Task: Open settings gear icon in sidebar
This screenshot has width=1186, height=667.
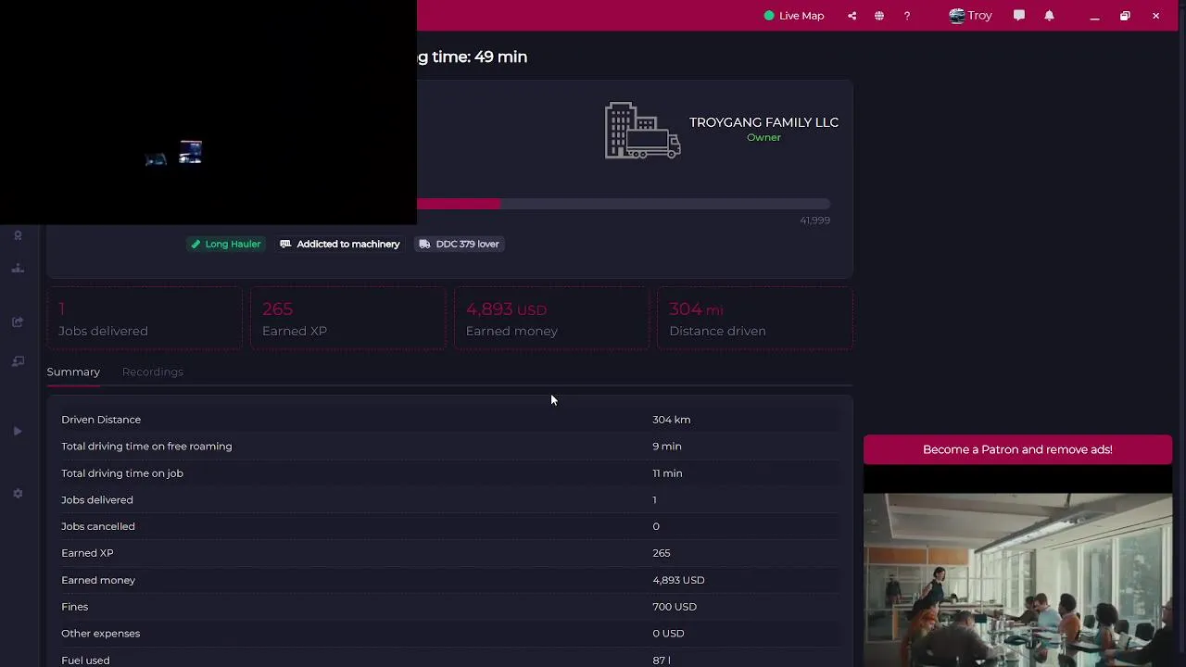Action: (x=18, y=494)
